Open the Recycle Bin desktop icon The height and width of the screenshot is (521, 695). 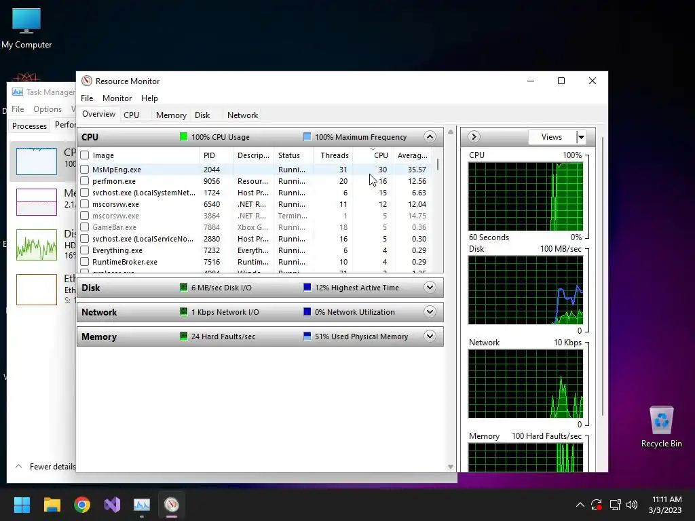(661, 427)
